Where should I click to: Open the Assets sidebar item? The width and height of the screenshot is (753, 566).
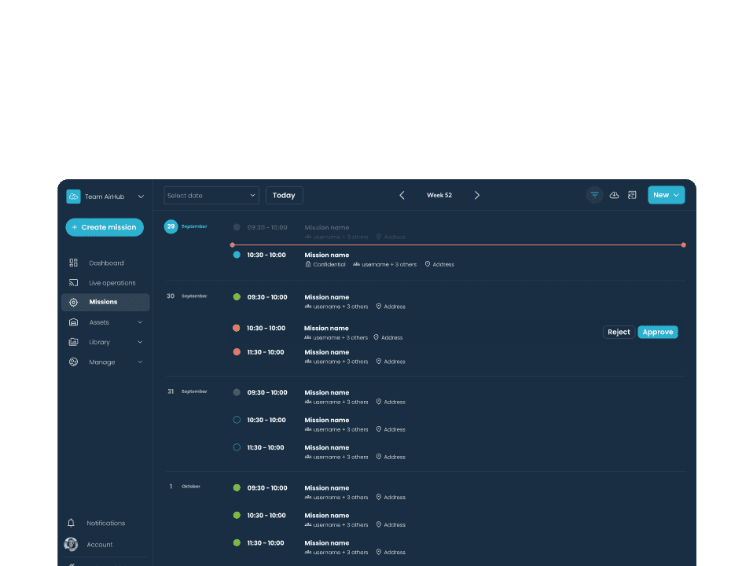tap(99, 322)
